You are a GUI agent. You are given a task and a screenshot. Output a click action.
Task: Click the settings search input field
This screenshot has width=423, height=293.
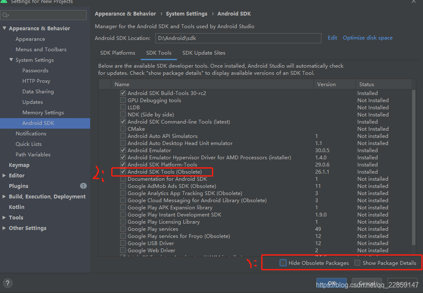click(x=44, y=15)
